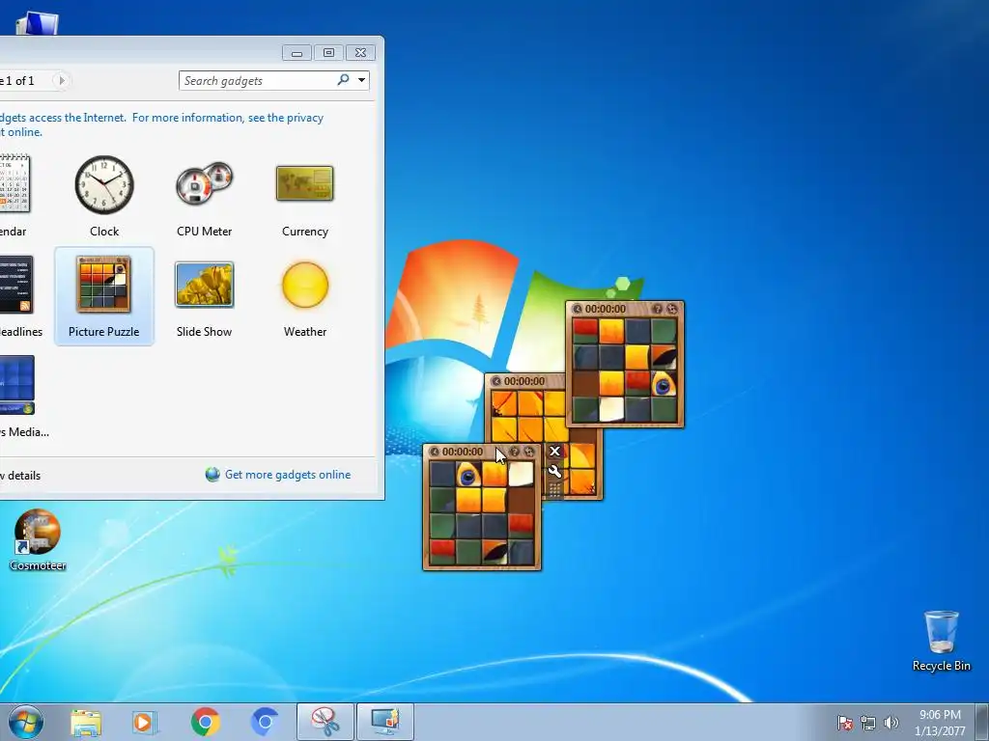Click the toucan eye tile in the upper puzzle

point(664,383)
